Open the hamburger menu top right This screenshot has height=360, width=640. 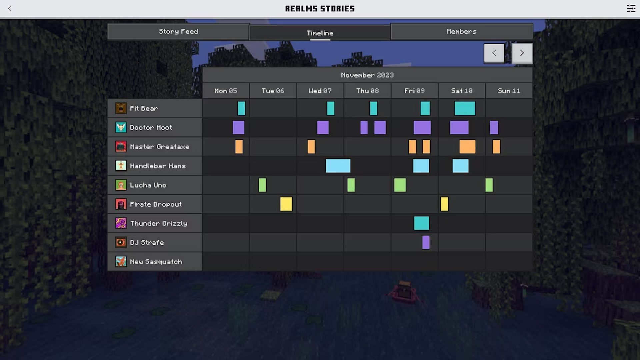pyautogui.click(x=631, y=8)
